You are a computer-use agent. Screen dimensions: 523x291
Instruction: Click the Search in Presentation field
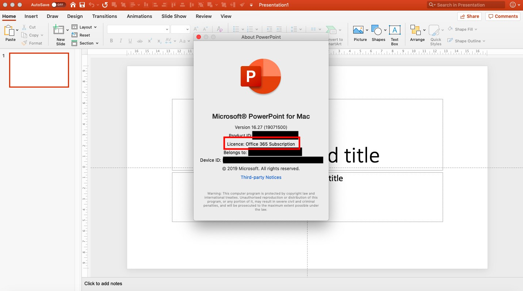[x=466, y=5]
